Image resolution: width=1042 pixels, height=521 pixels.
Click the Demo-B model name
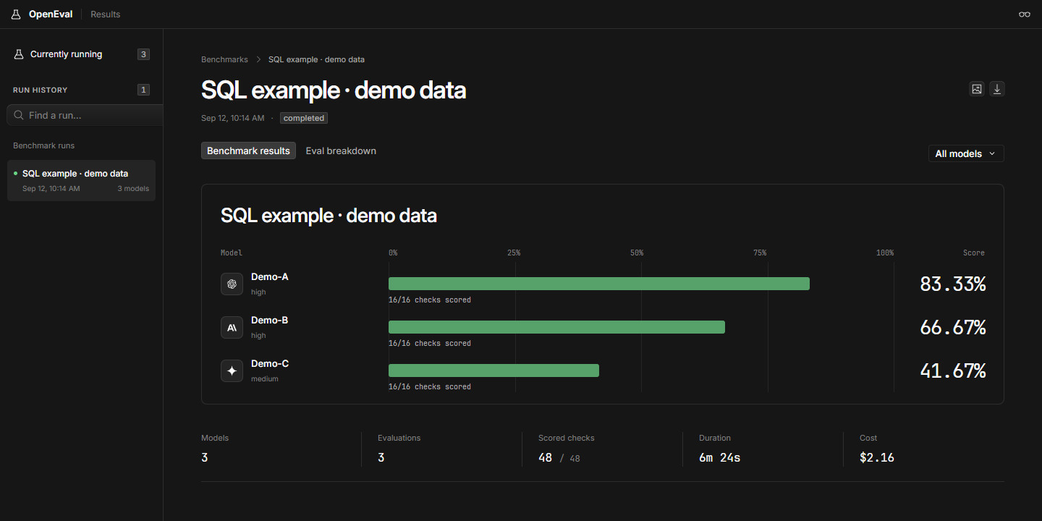point(270,320)
